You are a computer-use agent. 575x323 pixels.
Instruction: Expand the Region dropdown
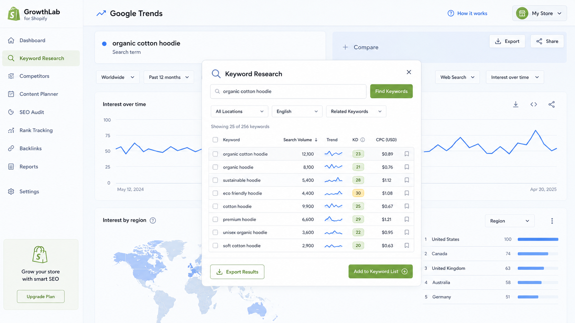point(510,221)
